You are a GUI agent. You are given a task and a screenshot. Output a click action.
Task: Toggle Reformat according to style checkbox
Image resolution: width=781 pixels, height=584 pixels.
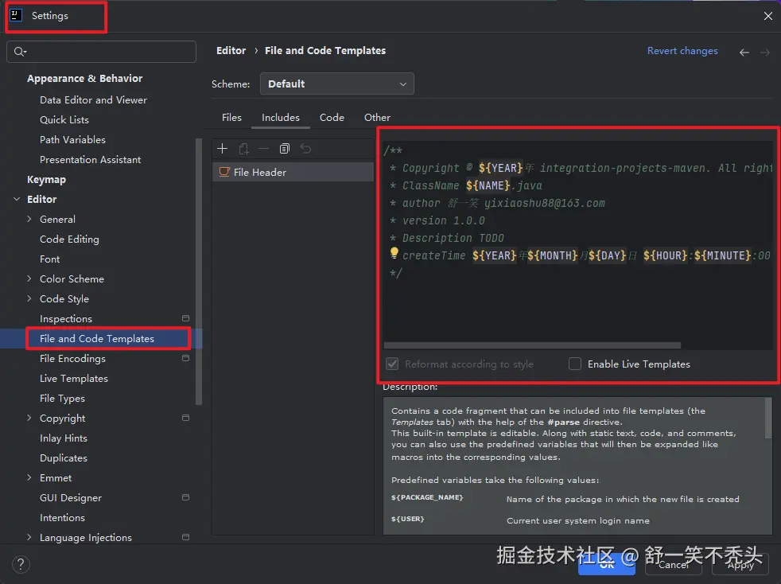click(392, 364)
